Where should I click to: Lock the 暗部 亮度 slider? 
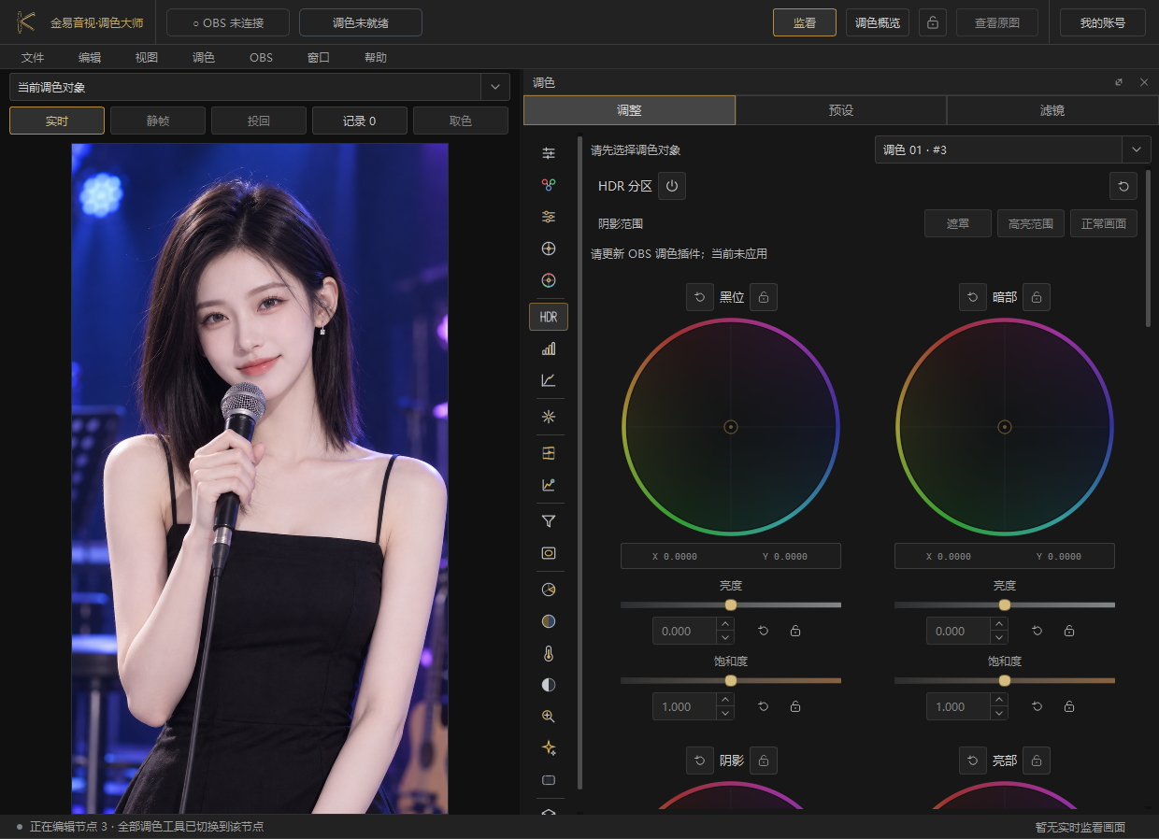click(x=1069, y=632)
